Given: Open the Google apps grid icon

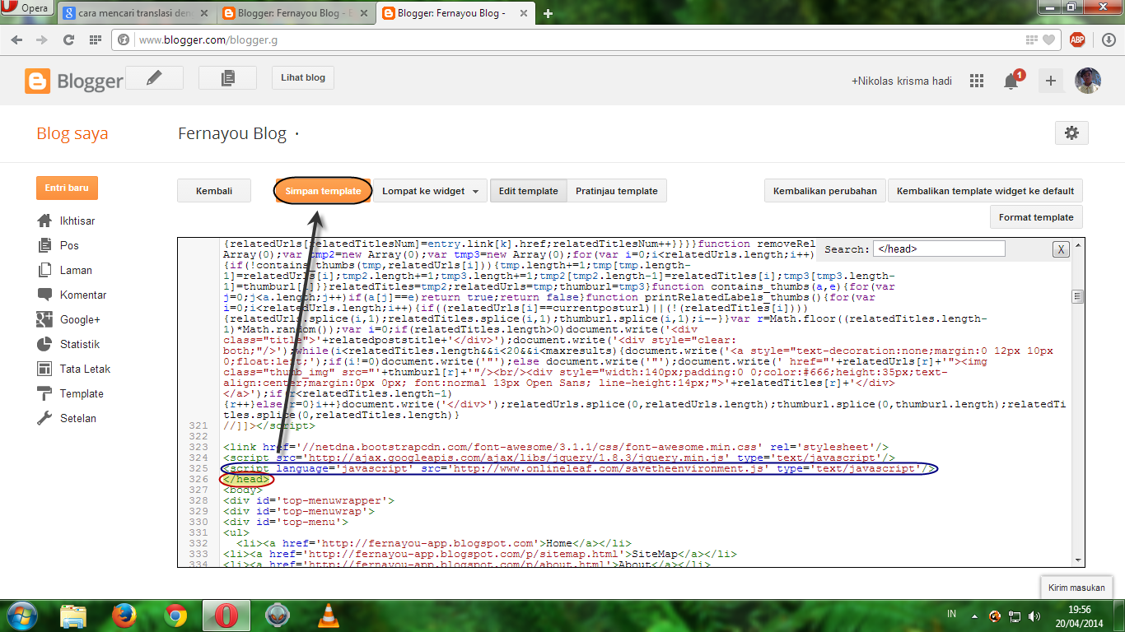Looking at the screenshot, I should 977,81.
